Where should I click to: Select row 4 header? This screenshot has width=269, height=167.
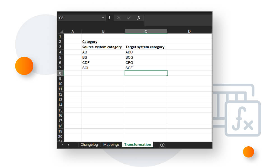tap(60, 52)
